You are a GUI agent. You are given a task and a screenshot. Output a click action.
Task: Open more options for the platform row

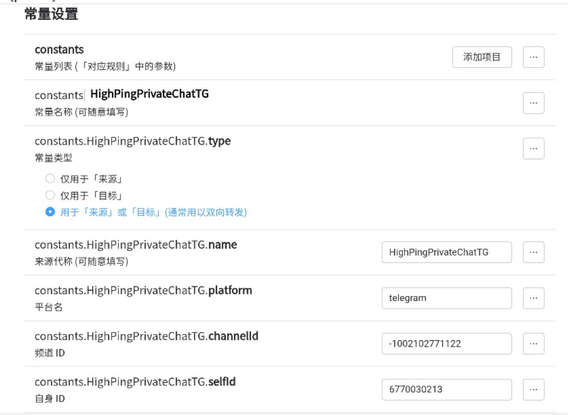(533, 298)
